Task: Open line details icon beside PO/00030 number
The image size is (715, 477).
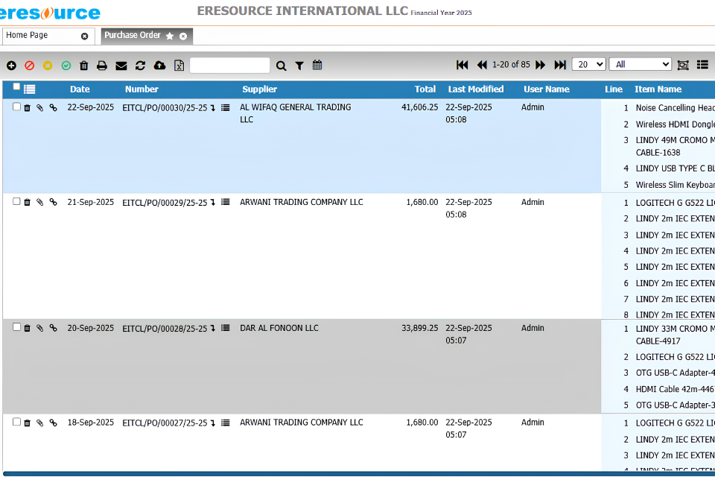Action: [225, 108]
